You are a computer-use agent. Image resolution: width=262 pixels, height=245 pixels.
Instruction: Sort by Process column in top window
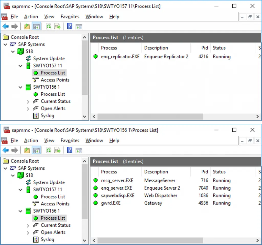[120, 48]
